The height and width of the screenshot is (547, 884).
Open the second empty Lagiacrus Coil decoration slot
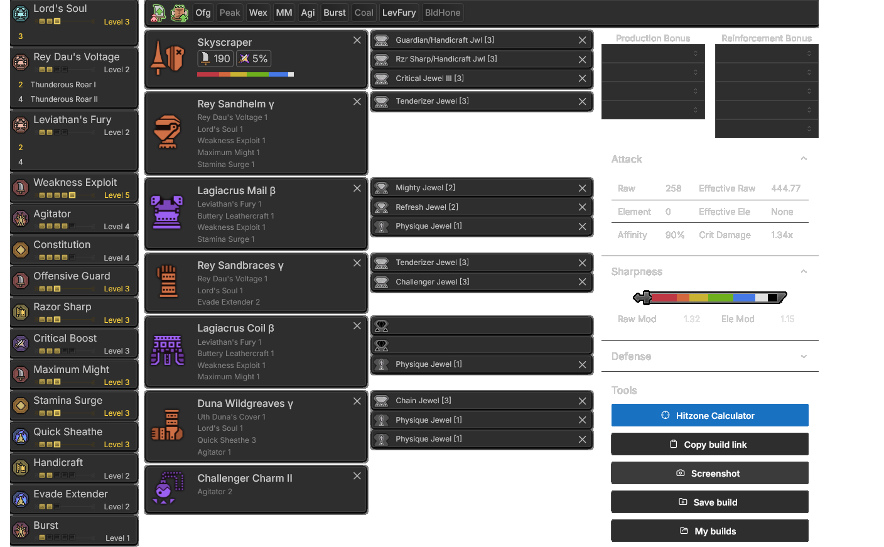(482, 345)
